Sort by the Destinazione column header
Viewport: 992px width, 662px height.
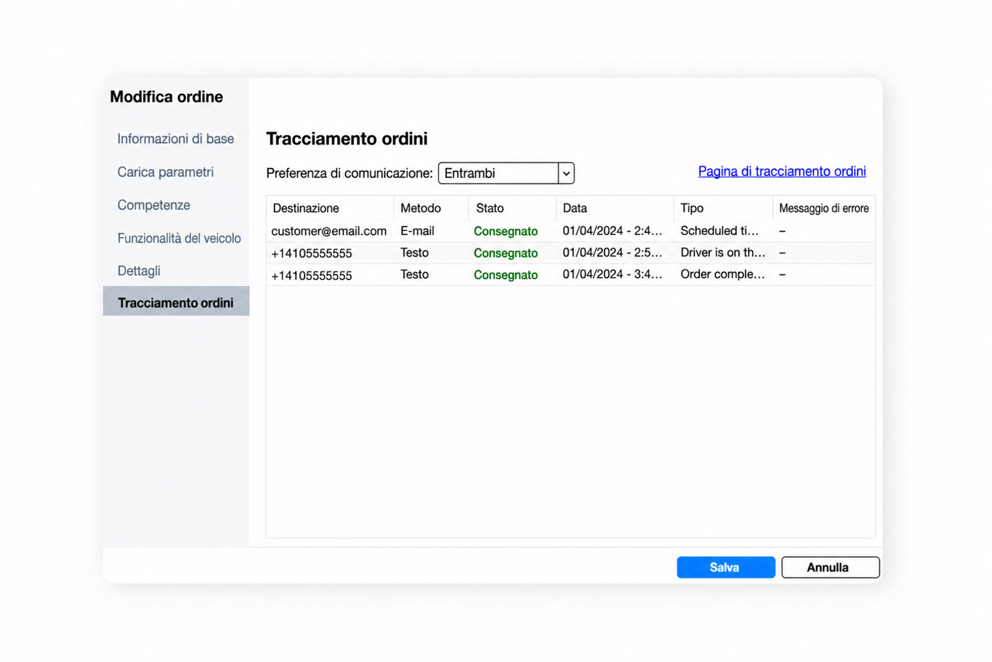coord(330,208)
